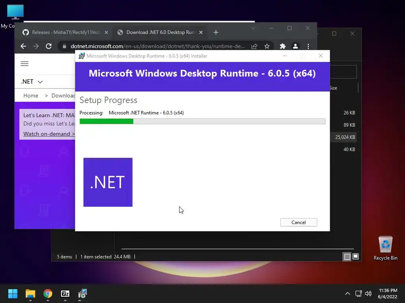Go forward in Chrome
Image resolution: width=405 pixels, height=303 pixels.
[36, 46]
